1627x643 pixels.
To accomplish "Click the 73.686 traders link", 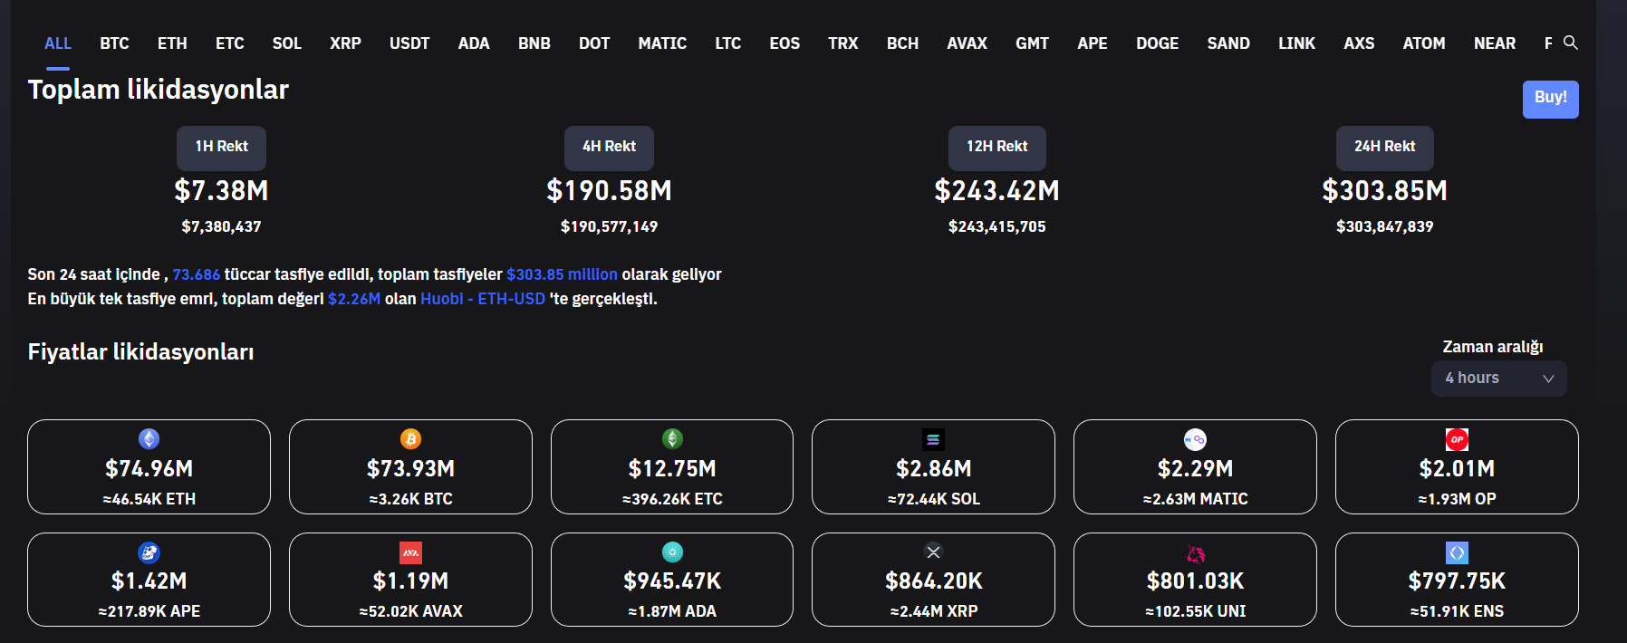I will [196, 274].
